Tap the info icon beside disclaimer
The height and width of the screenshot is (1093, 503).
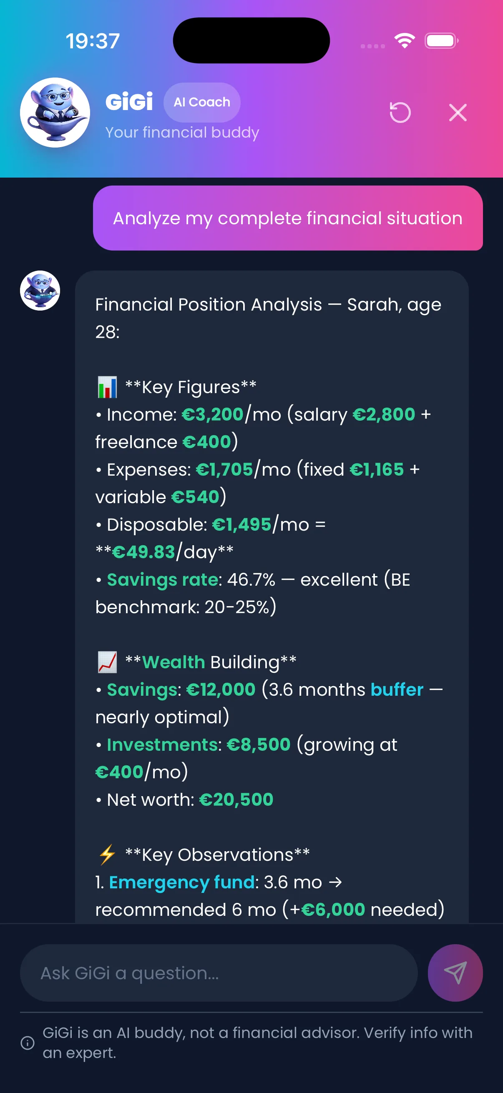pyautogui.click(x=28, y=1043)
